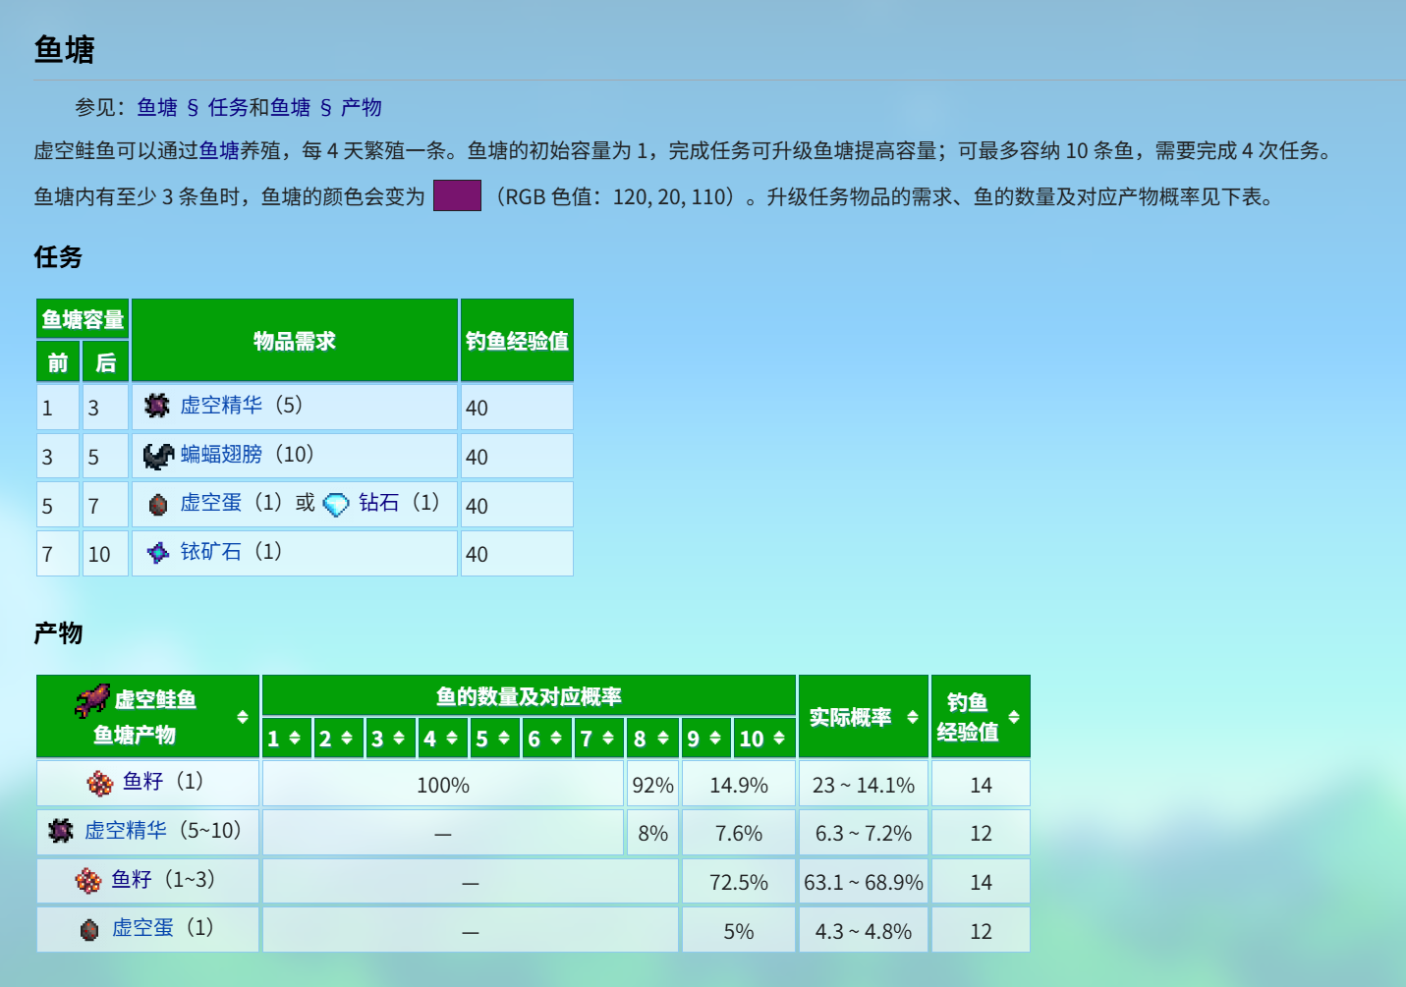The image size is (1406, 987).
Task: Click the 7.6% cell
Action: [x=739, y=833]
